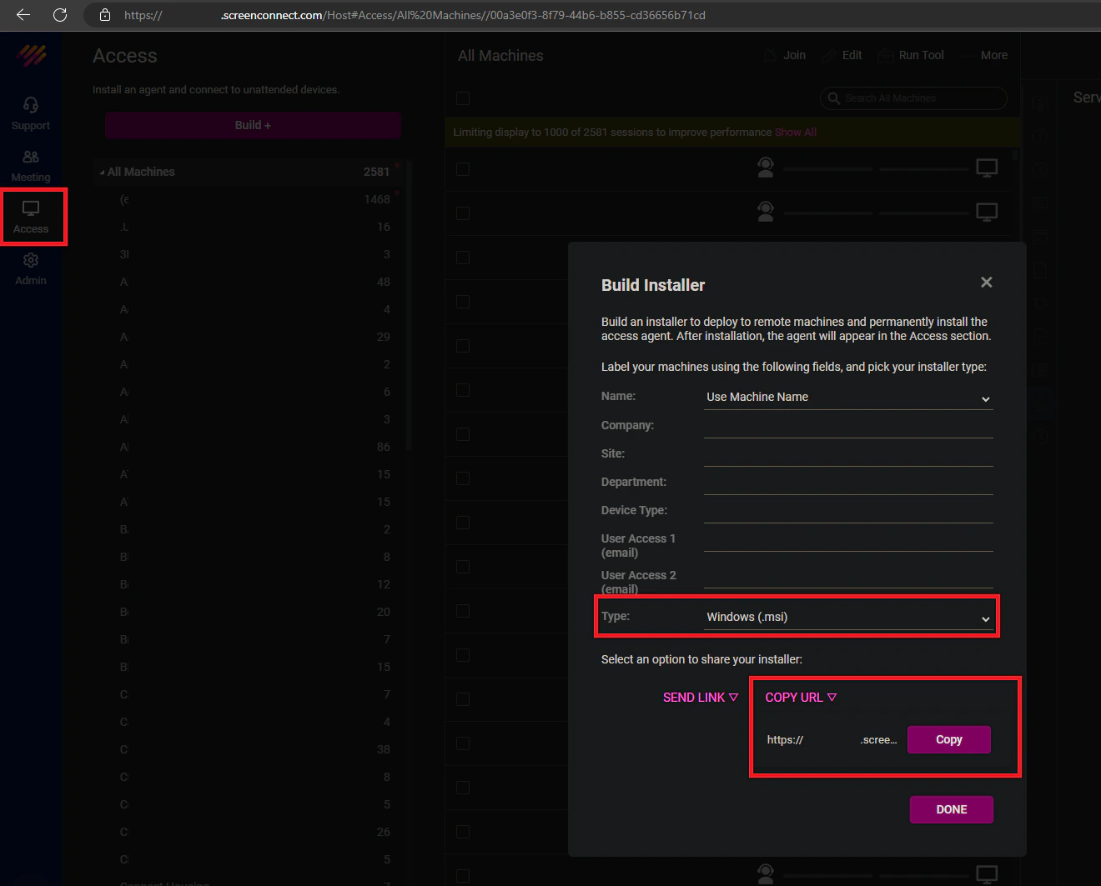The height and width of the screenshot is (886, 1101).
Task: Select the group with 38 machines
Action: 254,749
